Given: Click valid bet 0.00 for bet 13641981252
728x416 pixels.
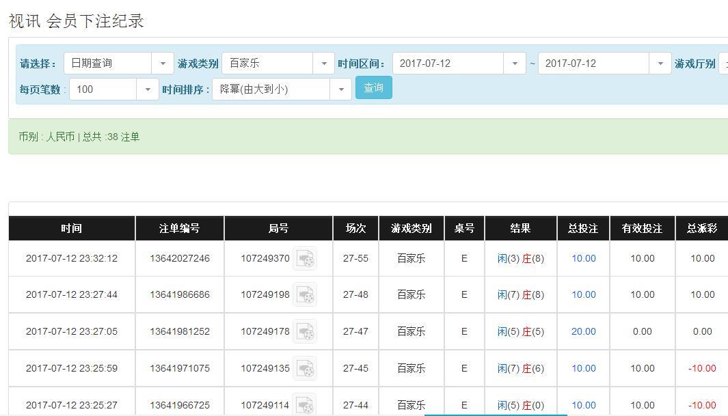Looking at the screenshot, I should [x=643, y=331].
